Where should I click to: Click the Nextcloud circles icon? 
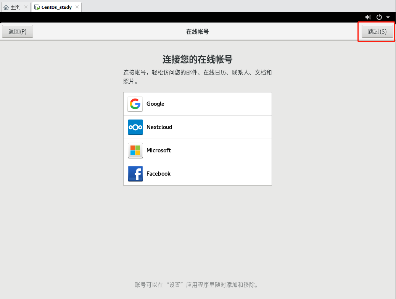(x=135, y=127)
